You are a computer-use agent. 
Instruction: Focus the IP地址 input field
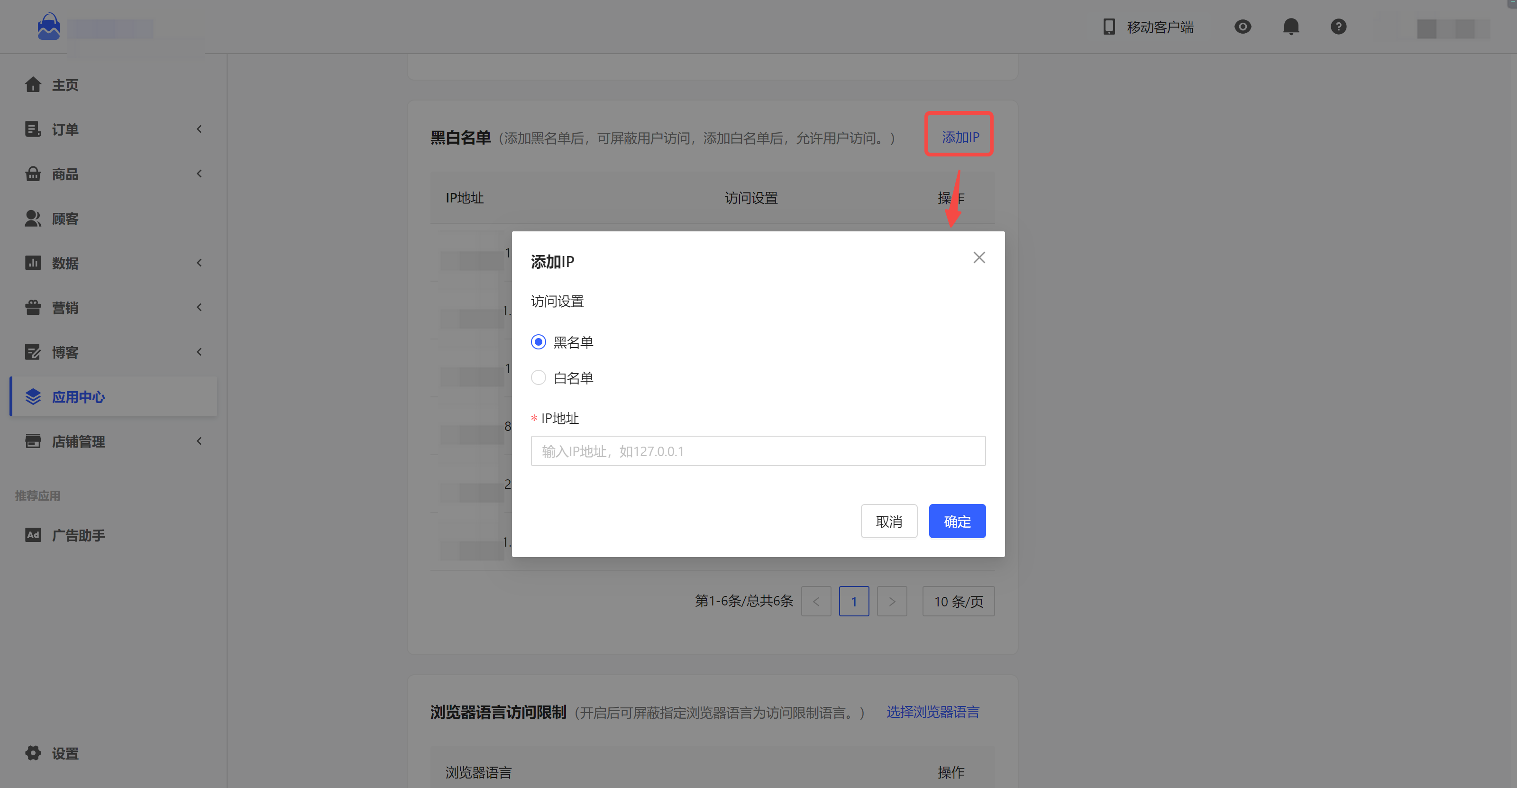coord(758,451)
